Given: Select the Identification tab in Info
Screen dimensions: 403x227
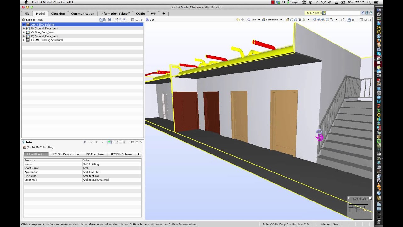Looking at the screenshot, I should point(36,154).
